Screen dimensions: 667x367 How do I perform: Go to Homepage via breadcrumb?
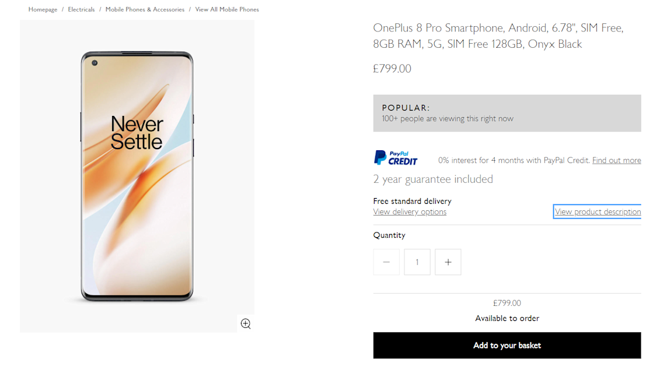[43, 9]
